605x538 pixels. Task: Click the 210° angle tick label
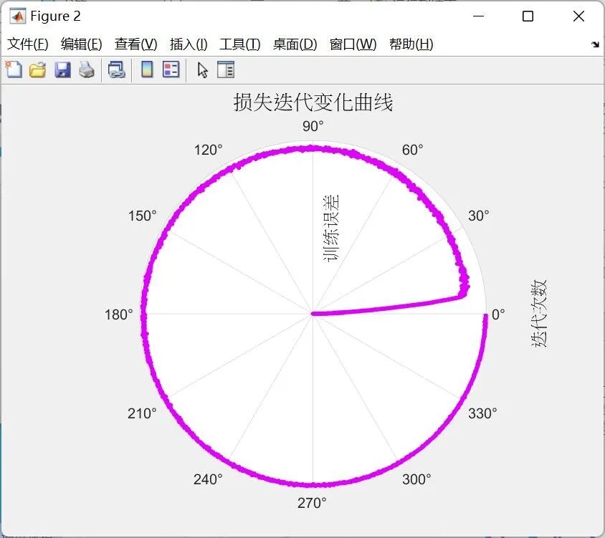(142, 413)
